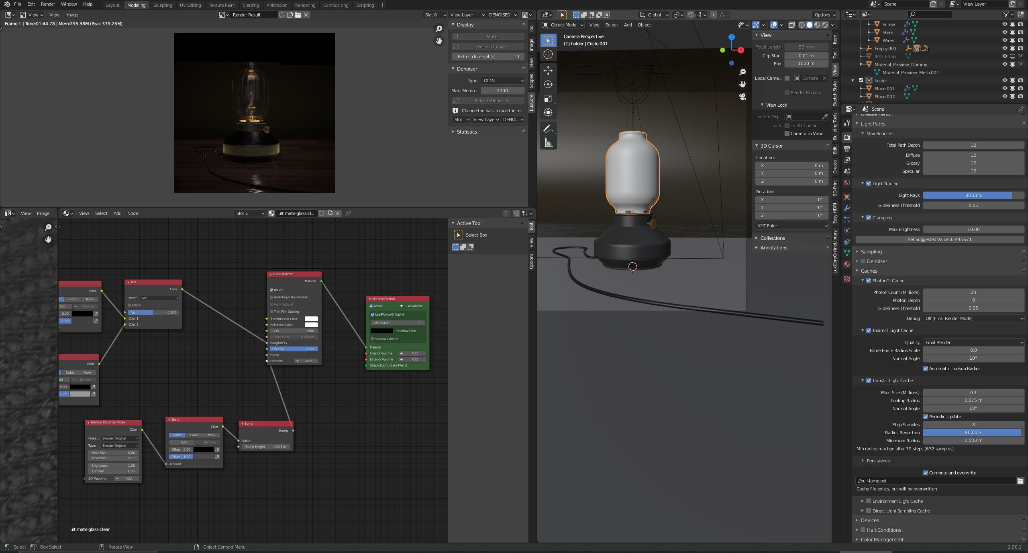Toggle camera view icon in viewport
This screenshot has height=553, width=1028.
[742, 97]
